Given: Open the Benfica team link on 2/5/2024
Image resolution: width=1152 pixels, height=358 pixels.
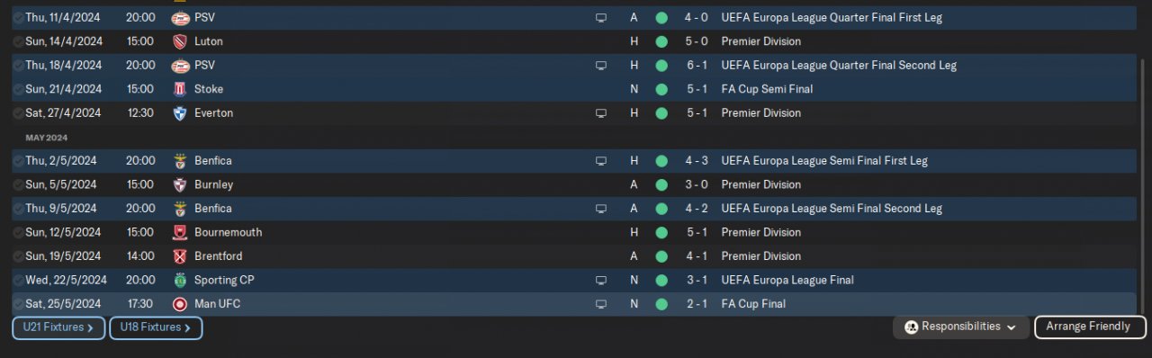Looking at the screenshot, I should pos(213,160).
